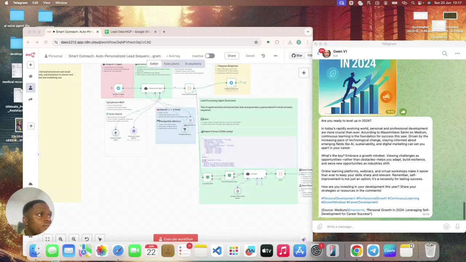Click the Telegram chat scrollbar
This screenshot has width=466, height=262.
coord(464,211)
